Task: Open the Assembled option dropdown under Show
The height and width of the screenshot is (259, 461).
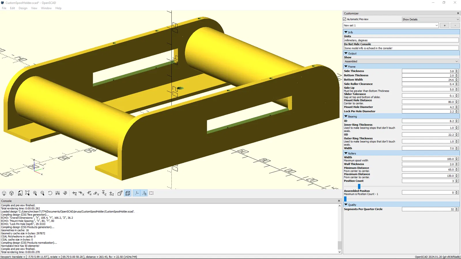Action: tap(401, 61)
